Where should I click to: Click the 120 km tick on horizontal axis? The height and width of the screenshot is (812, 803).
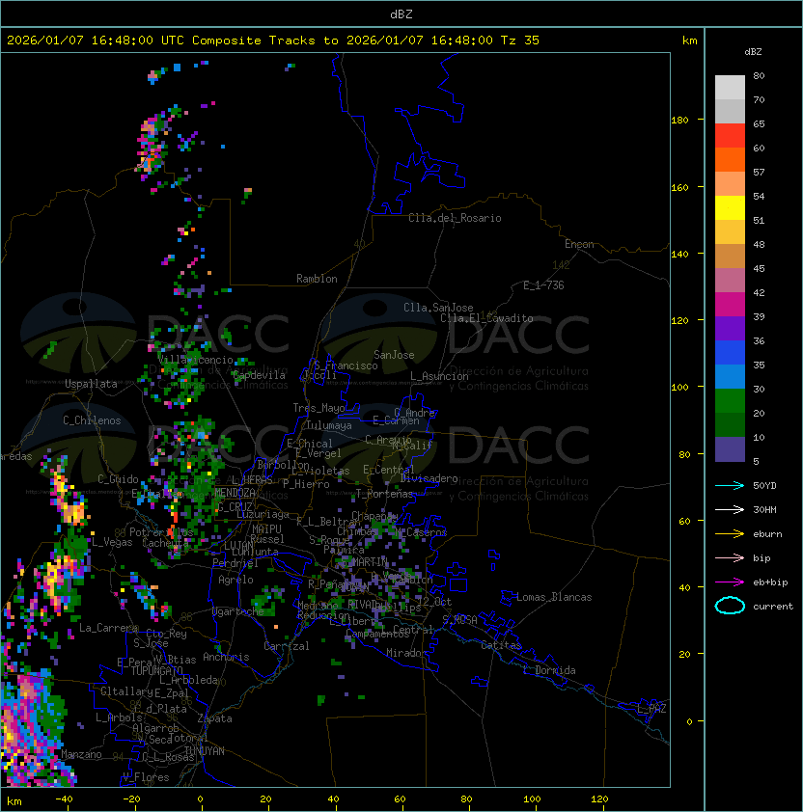[x=600, y=799]
